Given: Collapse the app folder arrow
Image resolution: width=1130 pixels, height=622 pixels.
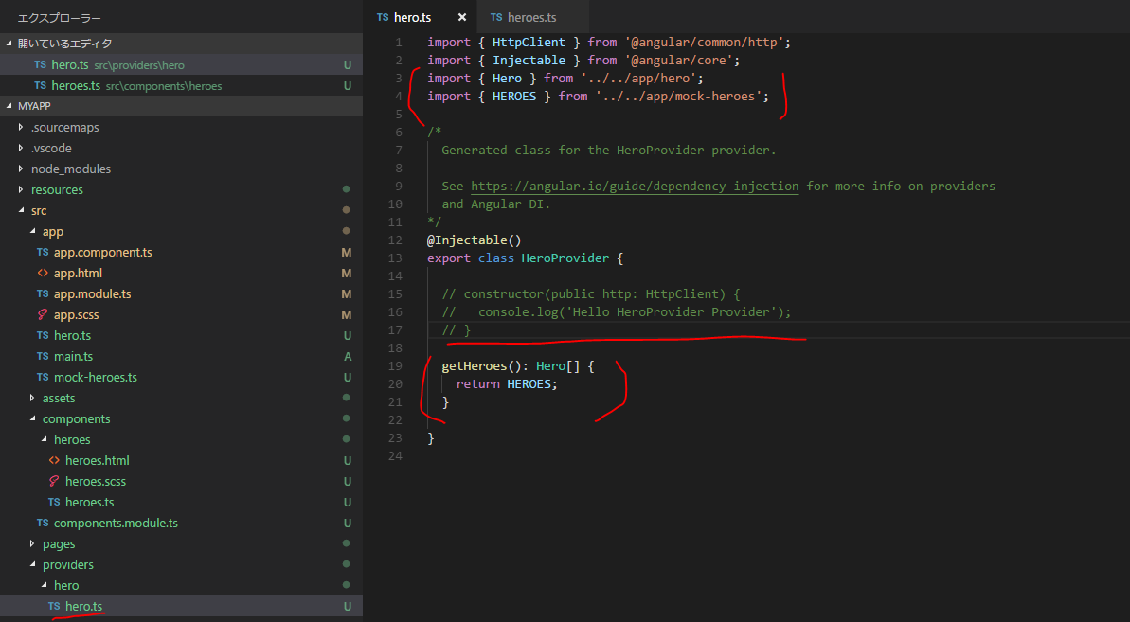Looking at the screenshot, I should (32, 232).
